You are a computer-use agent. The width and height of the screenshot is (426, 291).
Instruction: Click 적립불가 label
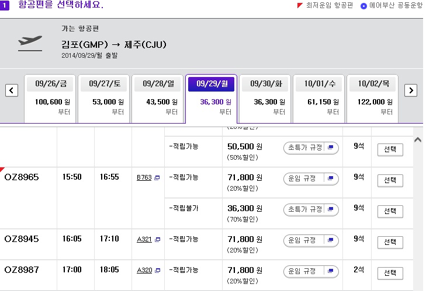(x=183, y=208)
